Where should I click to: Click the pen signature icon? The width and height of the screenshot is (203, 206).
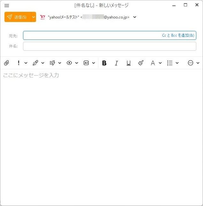35,63
